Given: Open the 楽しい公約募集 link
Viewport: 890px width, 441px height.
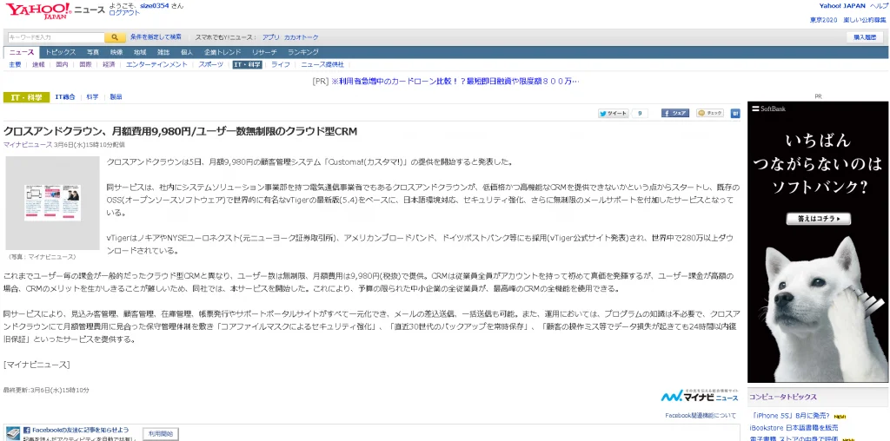Looking at the screenshot, I should (x=865, y=20).
